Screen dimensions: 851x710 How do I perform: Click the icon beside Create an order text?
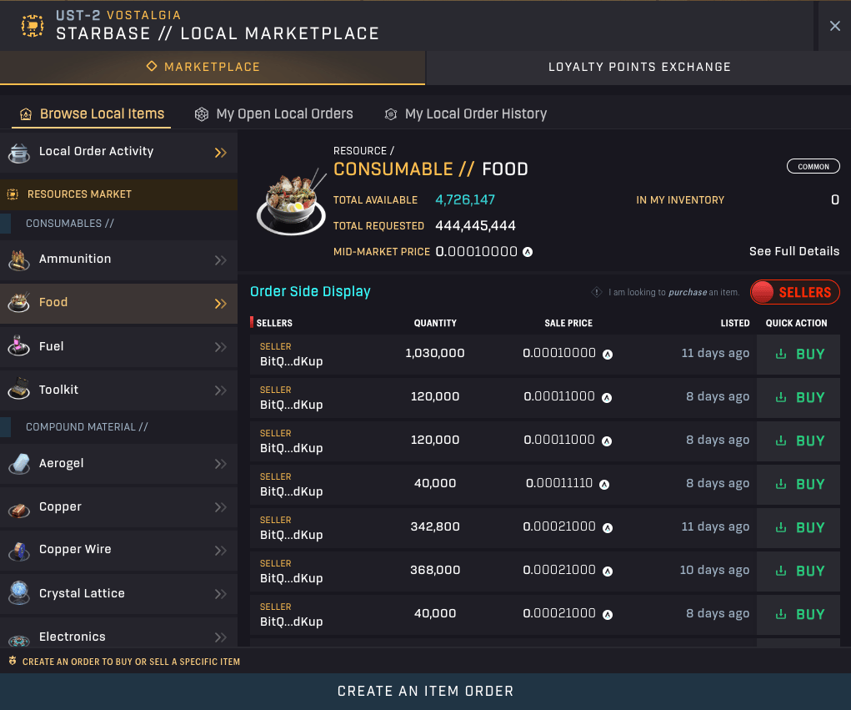click(13, 661)
